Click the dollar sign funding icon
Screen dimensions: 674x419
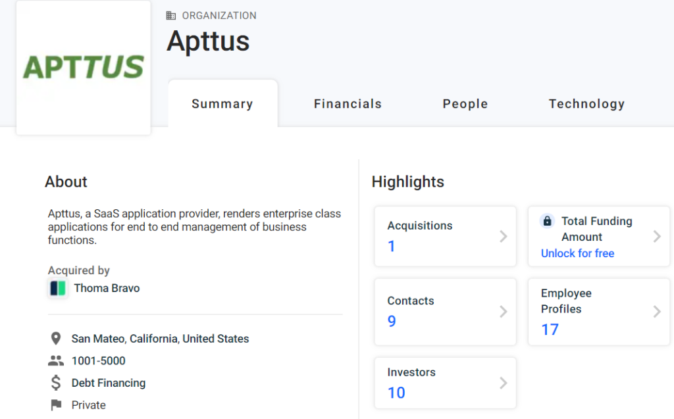point(56,382)
